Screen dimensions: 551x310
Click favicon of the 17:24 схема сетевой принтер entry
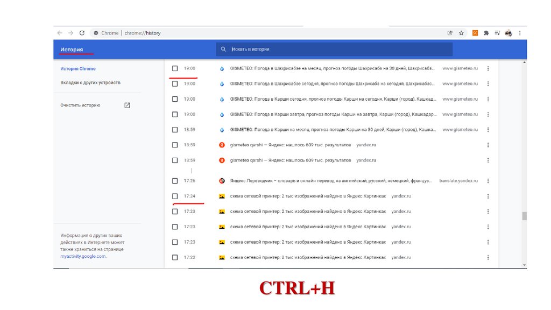[222, 196]
